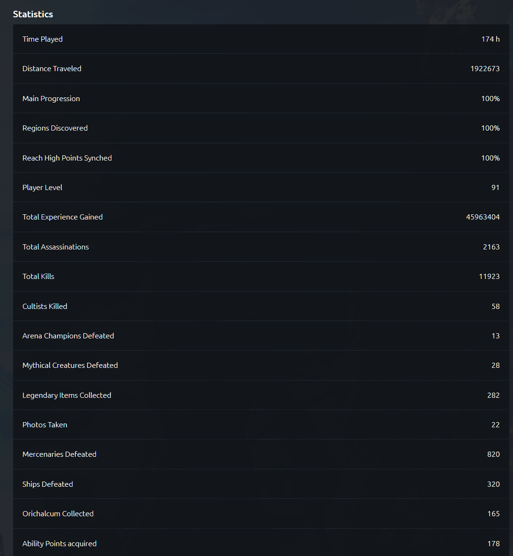Select the Photos Taken label
The height and width of the screenshot is (556, 513).
coord(45,424)
